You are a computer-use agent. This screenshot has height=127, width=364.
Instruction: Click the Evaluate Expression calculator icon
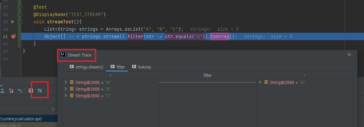pyautogui.click(x=31, y=91)
